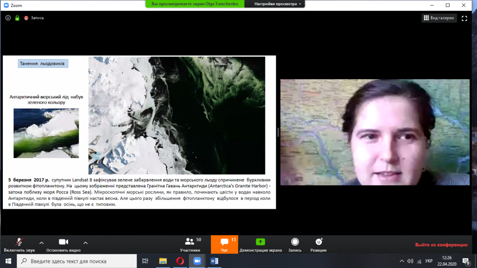Open the Чат chat panel
The width and height of the screenshot is (477, 268).
224,245
